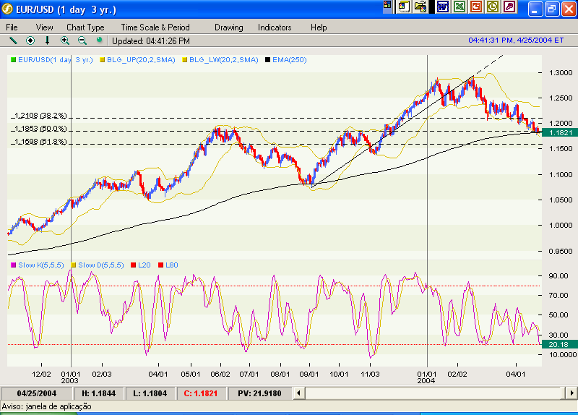This screenshot has width=578, height=415.
Task: Click the 1.1598 (61.8%) Fibonacci label
Action: [40, 141]
